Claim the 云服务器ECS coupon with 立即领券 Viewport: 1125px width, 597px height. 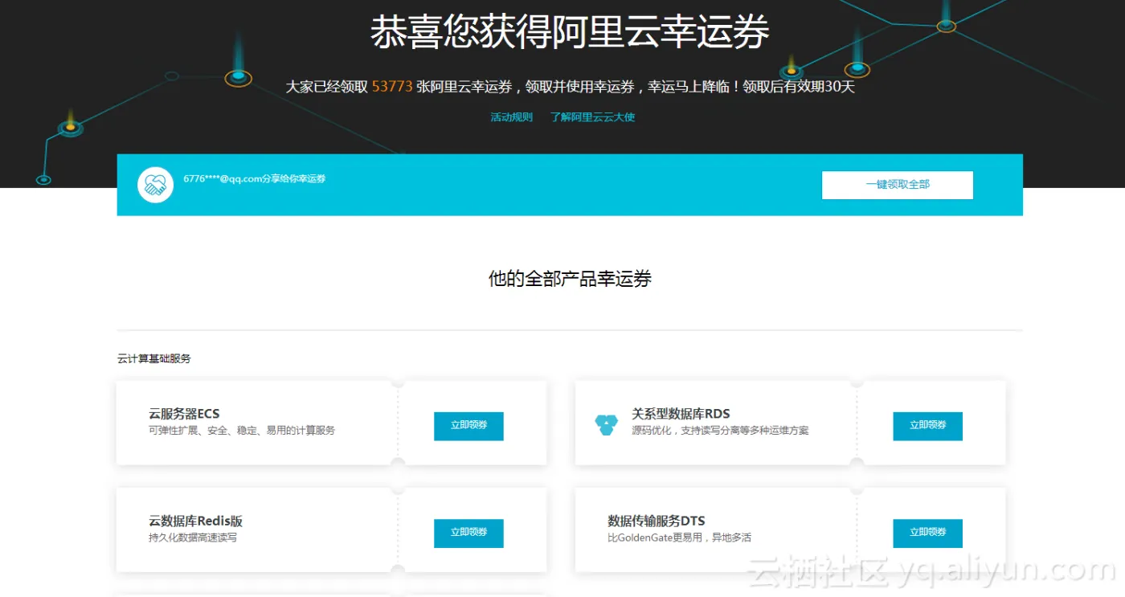pos(468,426)
